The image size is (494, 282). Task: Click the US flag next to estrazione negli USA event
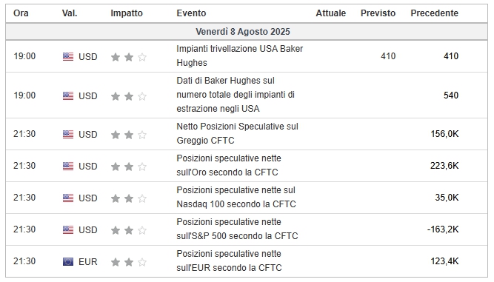pos(68,95)
